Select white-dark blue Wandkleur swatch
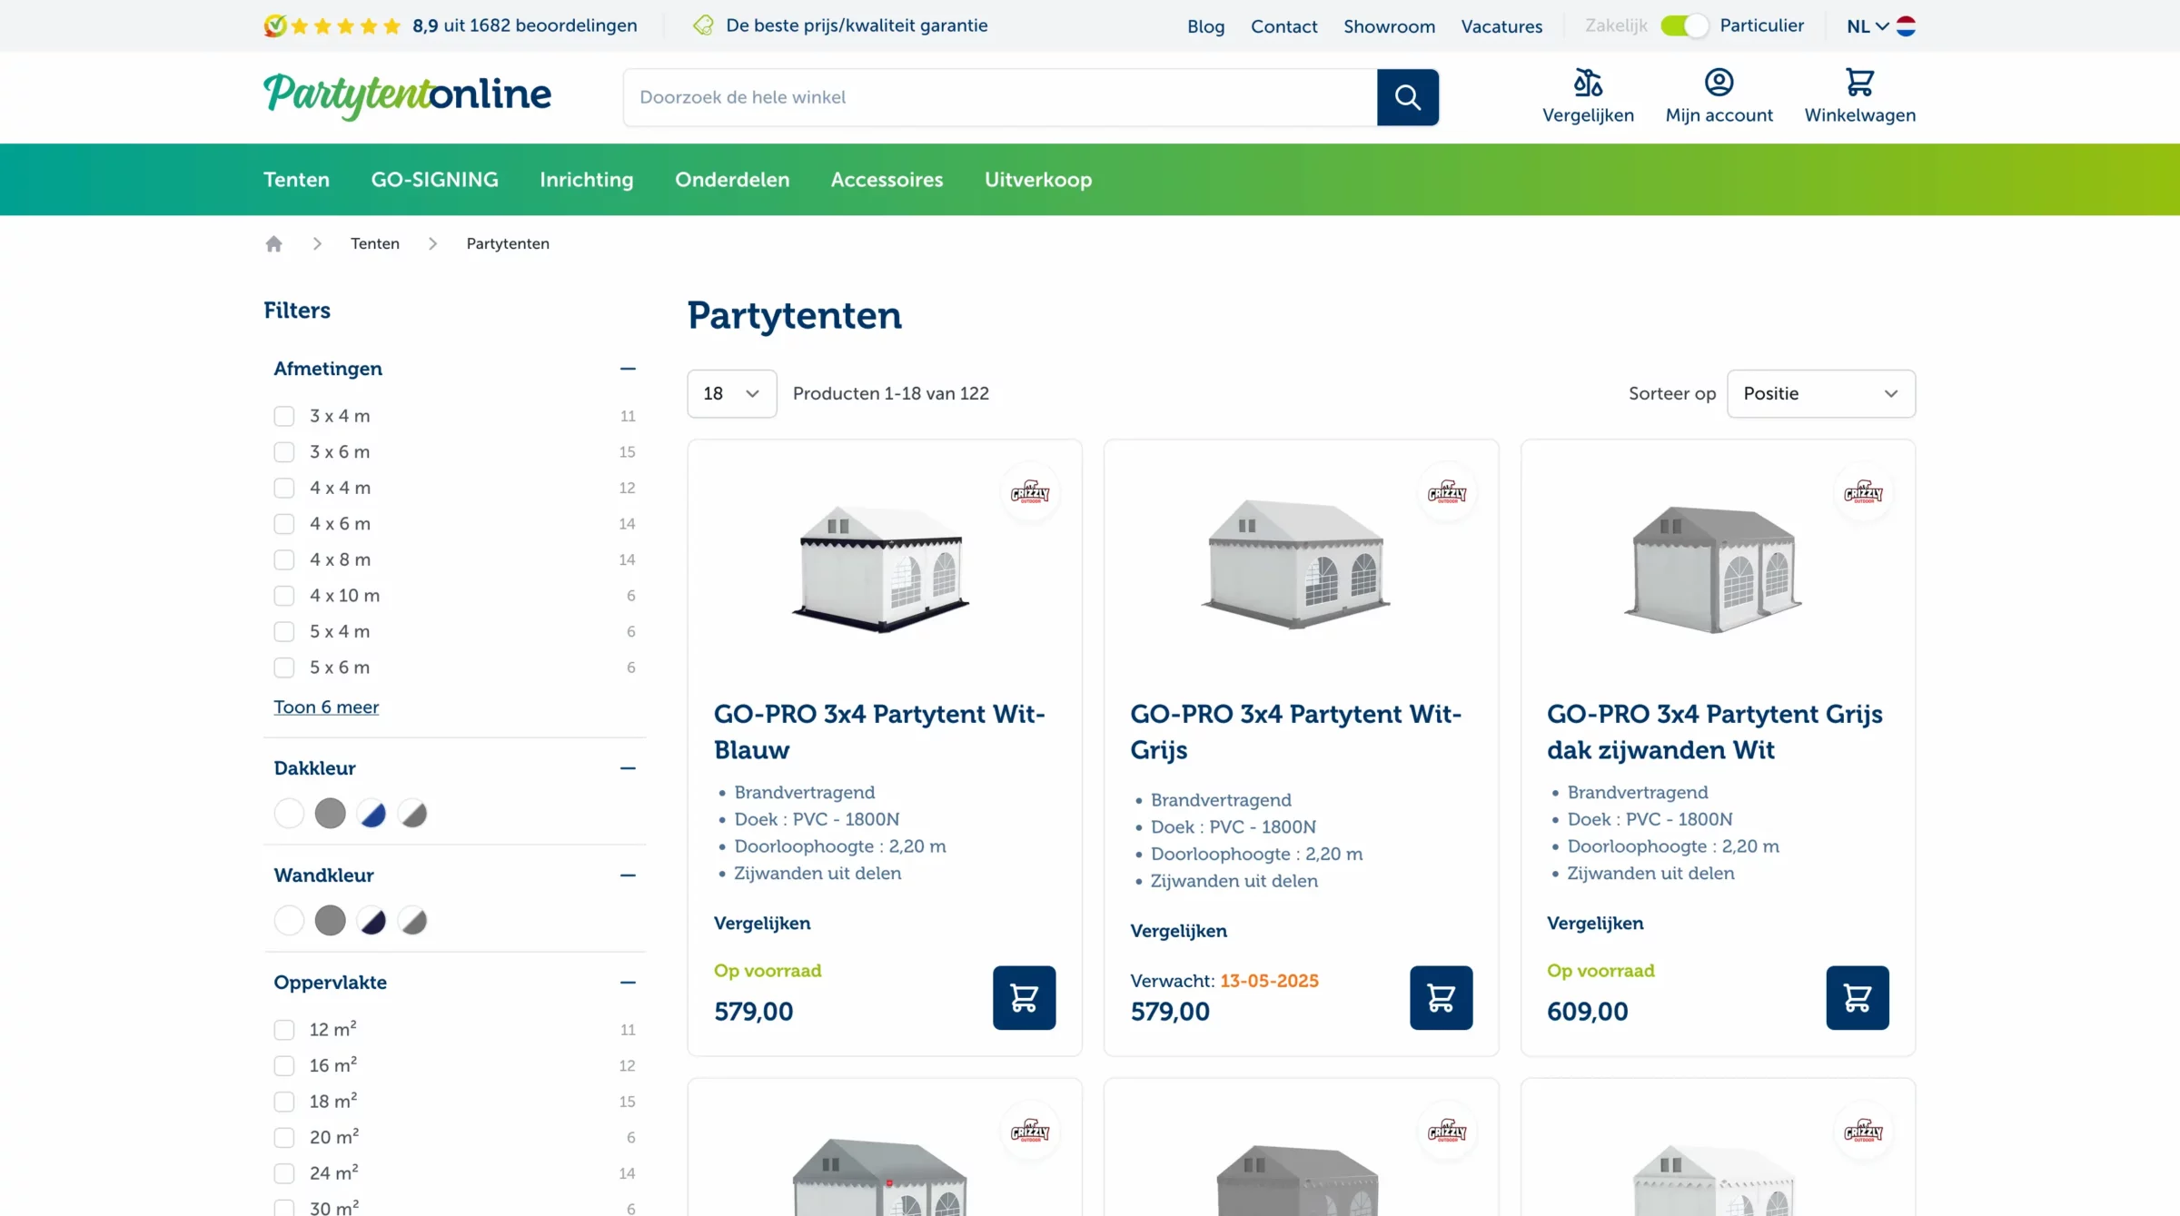The height and width of the screenshot is (1216, 2180). 372,921
